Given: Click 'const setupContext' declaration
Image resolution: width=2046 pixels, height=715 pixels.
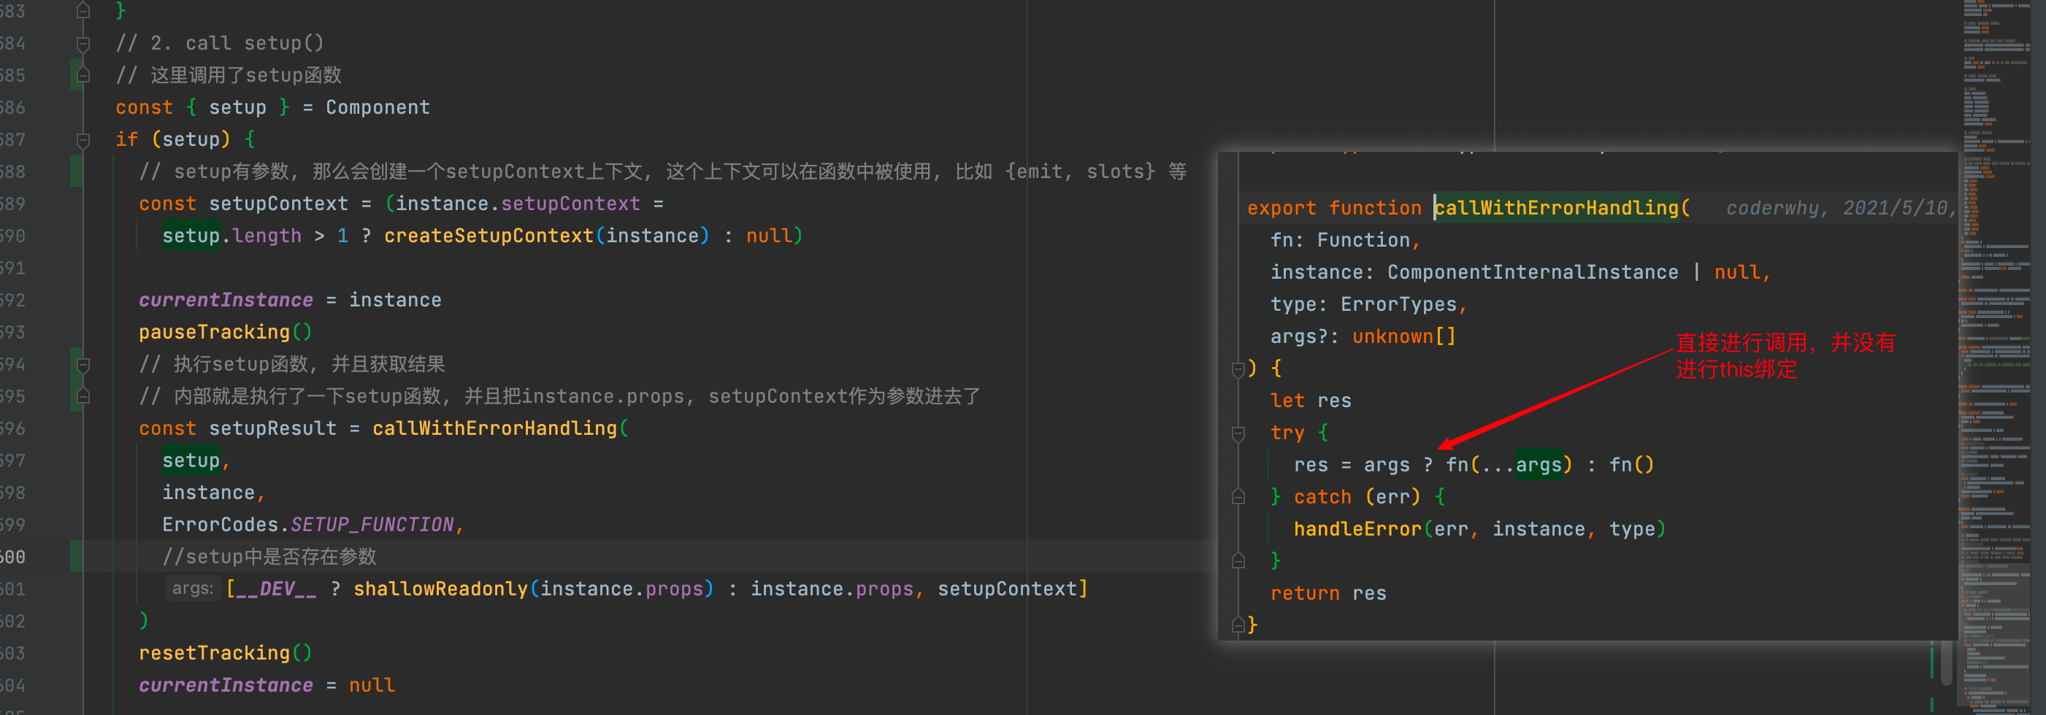Looking at the screenshot, I should (243, 204).
